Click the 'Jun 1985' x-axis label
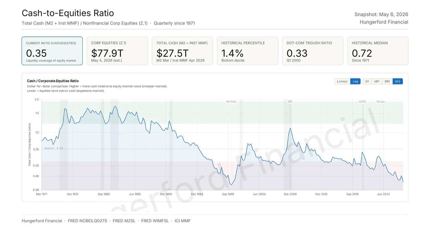 135,194
